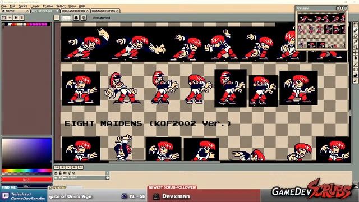
Task: Open the Sprite menu
Action: click(x=23, y=6)
